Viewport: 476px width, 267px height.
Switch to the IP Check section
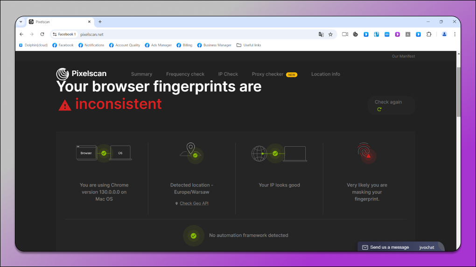[228, 74]
